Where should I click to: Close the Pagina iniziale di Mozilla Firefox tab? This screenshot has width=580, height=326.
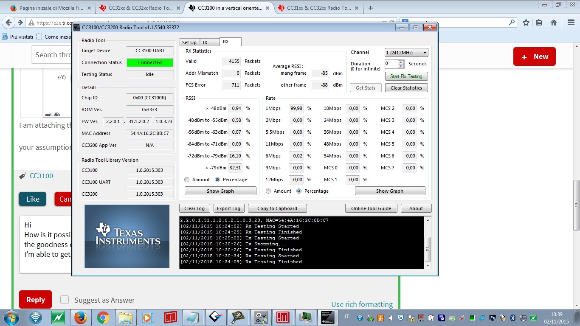click(89, 8)
